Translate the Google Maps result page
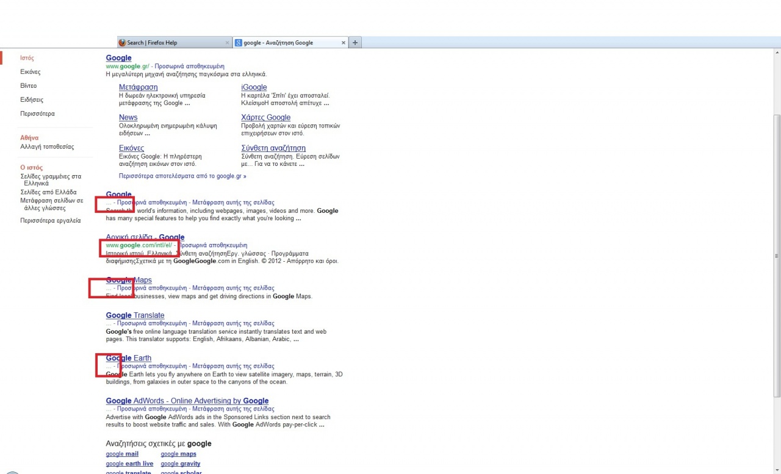781x474 pixels. pyautogui.click(x=233, y=288)
